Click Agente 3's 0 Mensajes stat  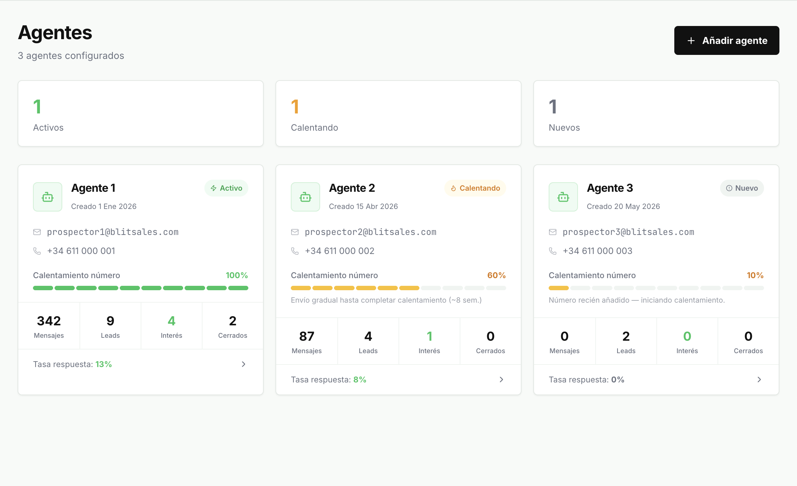point(564,341)
